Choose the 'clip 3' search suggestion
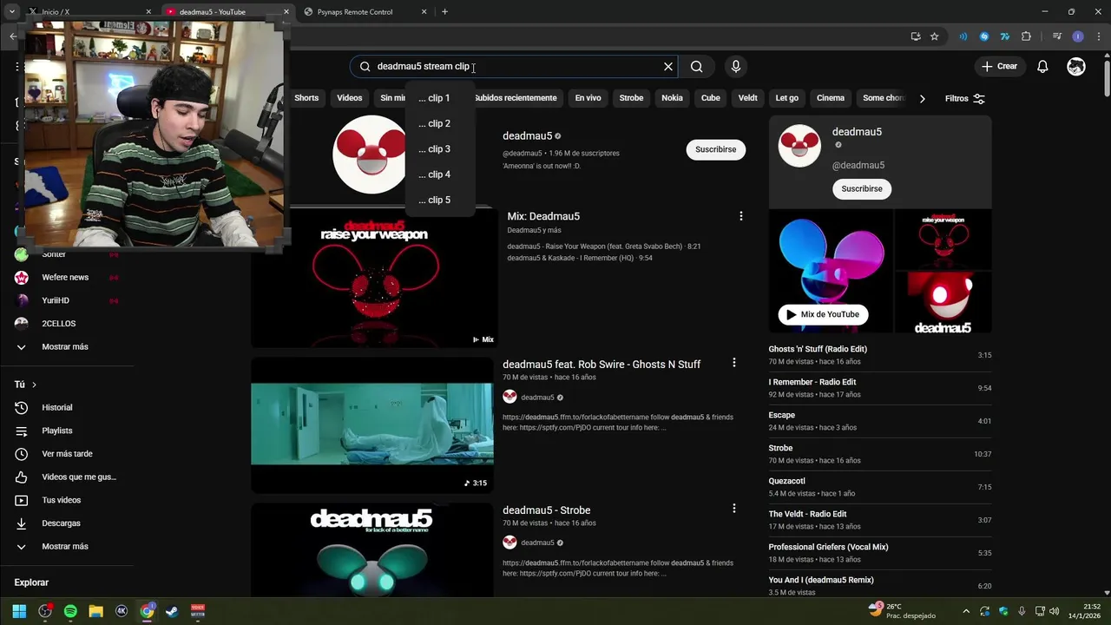This screenshot has width=1111, height=625. point(440,149)
